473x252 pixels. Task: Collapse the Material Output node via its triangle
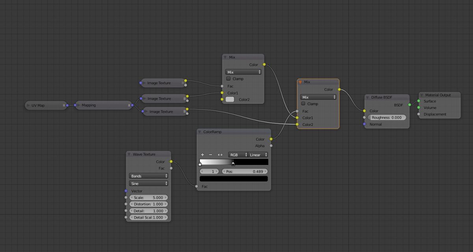pyautogui.click(x=422, y=95)
